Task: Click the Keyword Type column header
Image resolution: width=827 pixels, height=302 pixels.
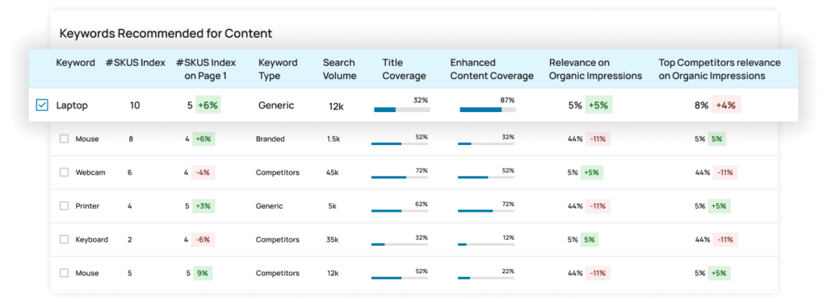Action: (x=278, y=69)
